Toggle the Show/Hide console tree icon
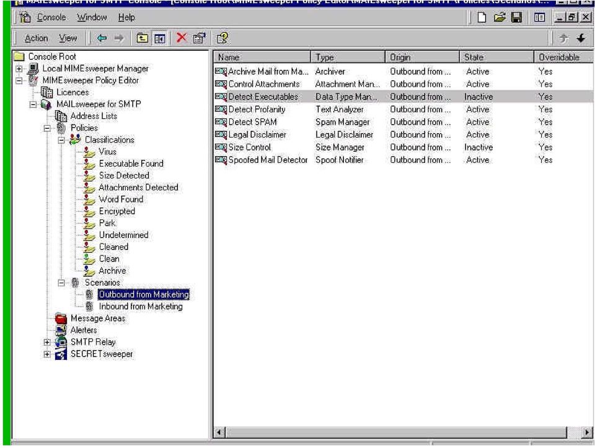 [x=159, y=38]
